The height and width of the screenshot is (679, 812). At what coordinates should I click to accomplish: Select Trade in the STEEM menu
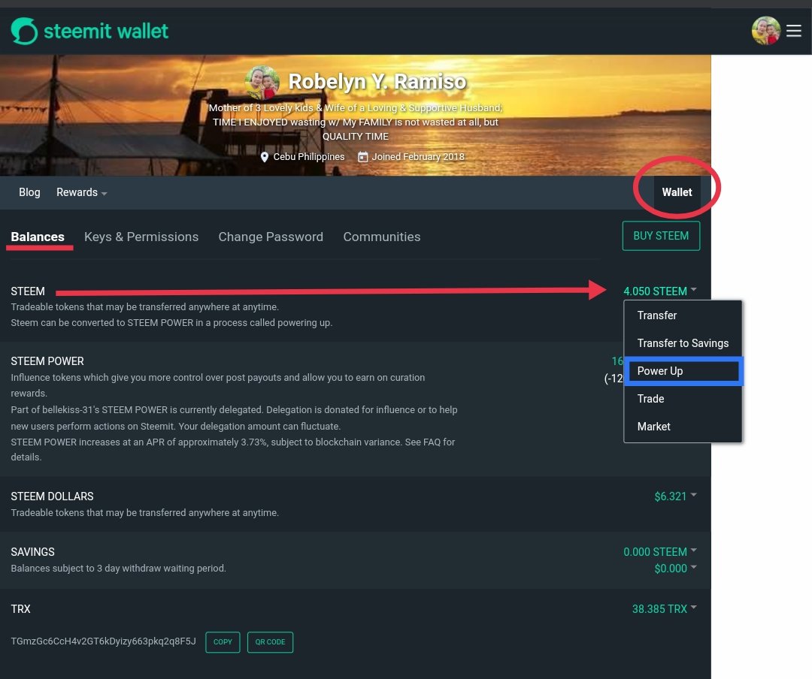683,399
